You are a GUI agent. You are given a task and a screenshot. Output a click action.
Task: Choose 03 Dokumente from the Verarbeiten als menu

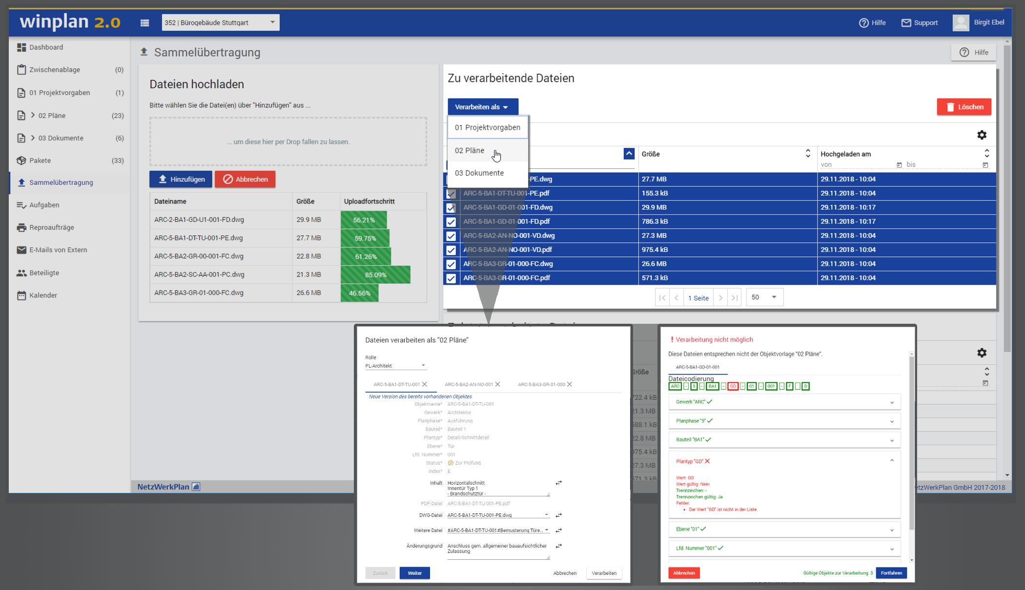click(480, 173)
